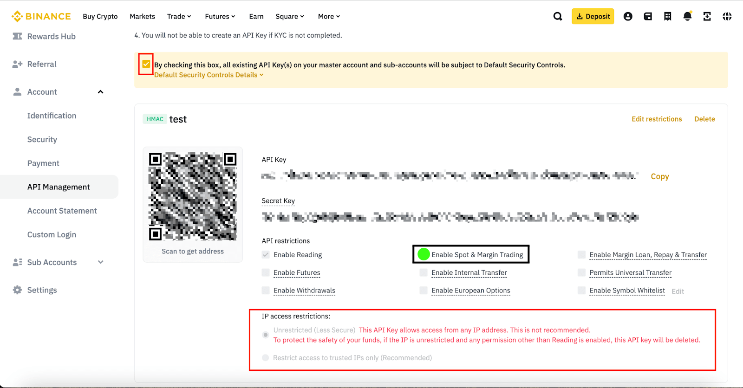Image resolution: width=743 pixels, height=388 pixels.
Task: Click Edit next to Symbol Whitelist
Action: click(678, 291)
